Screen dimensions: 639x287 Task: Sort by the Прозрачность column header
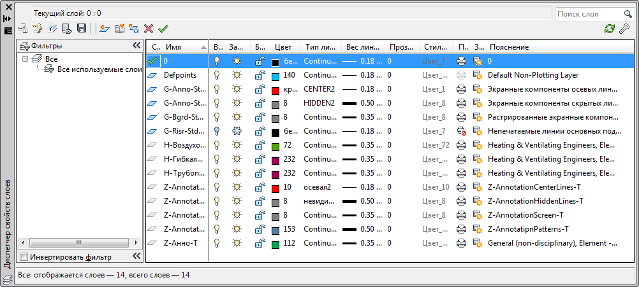click(x=402, y=47)
